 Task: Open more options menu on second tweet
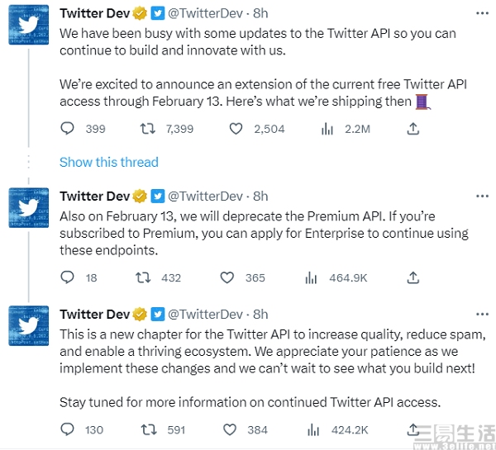[482, 197]
